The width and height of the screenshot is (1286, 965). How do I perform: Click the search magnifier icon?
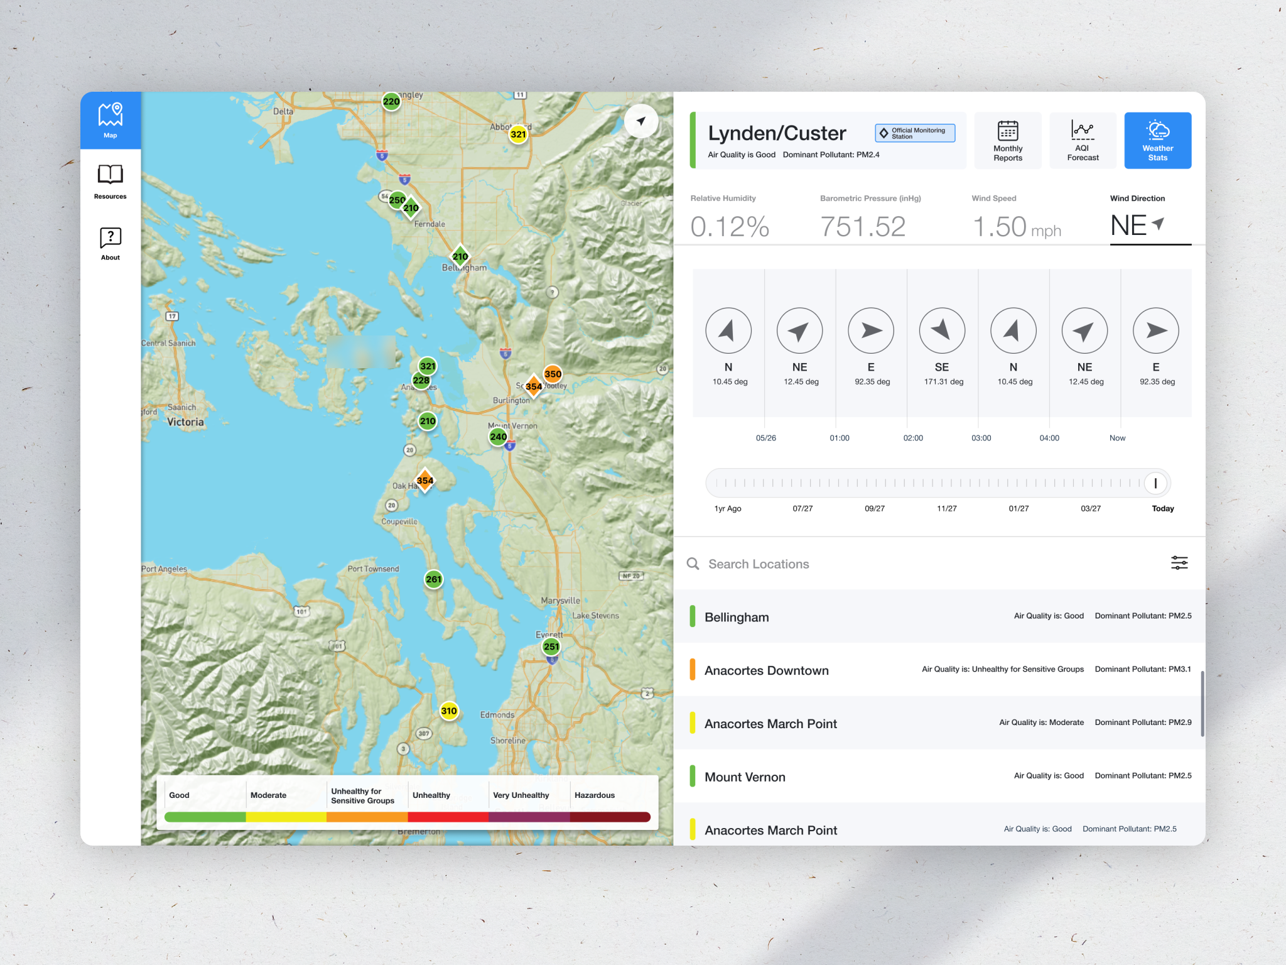point(693,564)
